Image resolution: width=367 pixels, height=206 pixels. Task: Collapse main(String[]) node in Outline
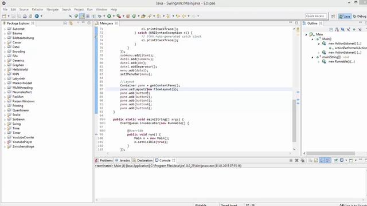point(313,57)
